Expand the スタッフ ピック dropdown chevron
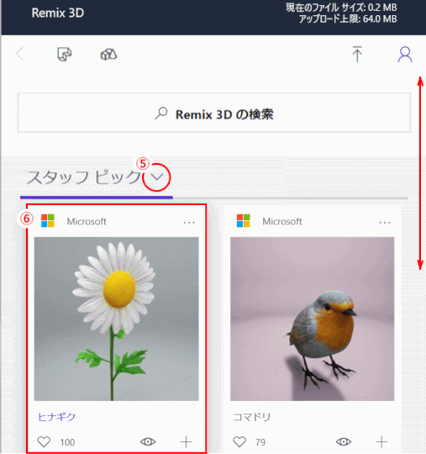 157,177
